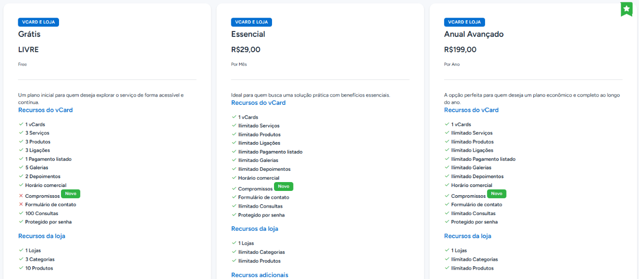
Task: Open Recursos adicionais section in Essencial plan
Action: (x=260, y=275)
